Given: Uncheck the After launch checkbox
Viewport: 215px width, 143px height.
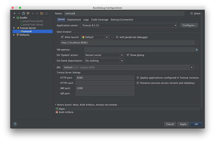Looking at the screenshot, I should click(x=62, y=37).
